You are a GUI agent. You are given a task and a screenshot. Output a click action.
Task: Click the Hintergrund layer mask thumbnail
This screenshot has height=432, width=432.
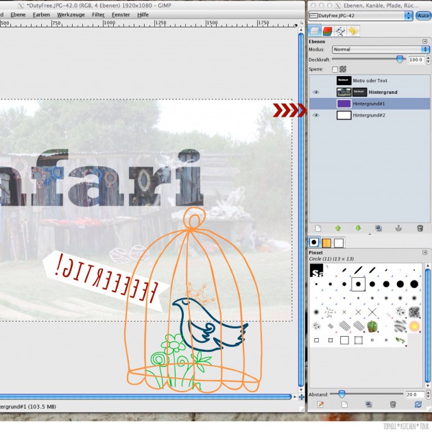[359, 92]
